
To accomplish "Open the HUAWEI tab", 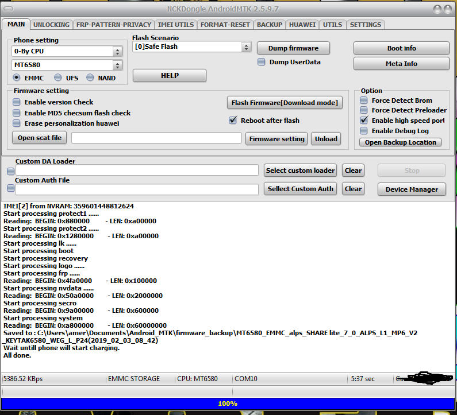I will [x=302, y=25].
